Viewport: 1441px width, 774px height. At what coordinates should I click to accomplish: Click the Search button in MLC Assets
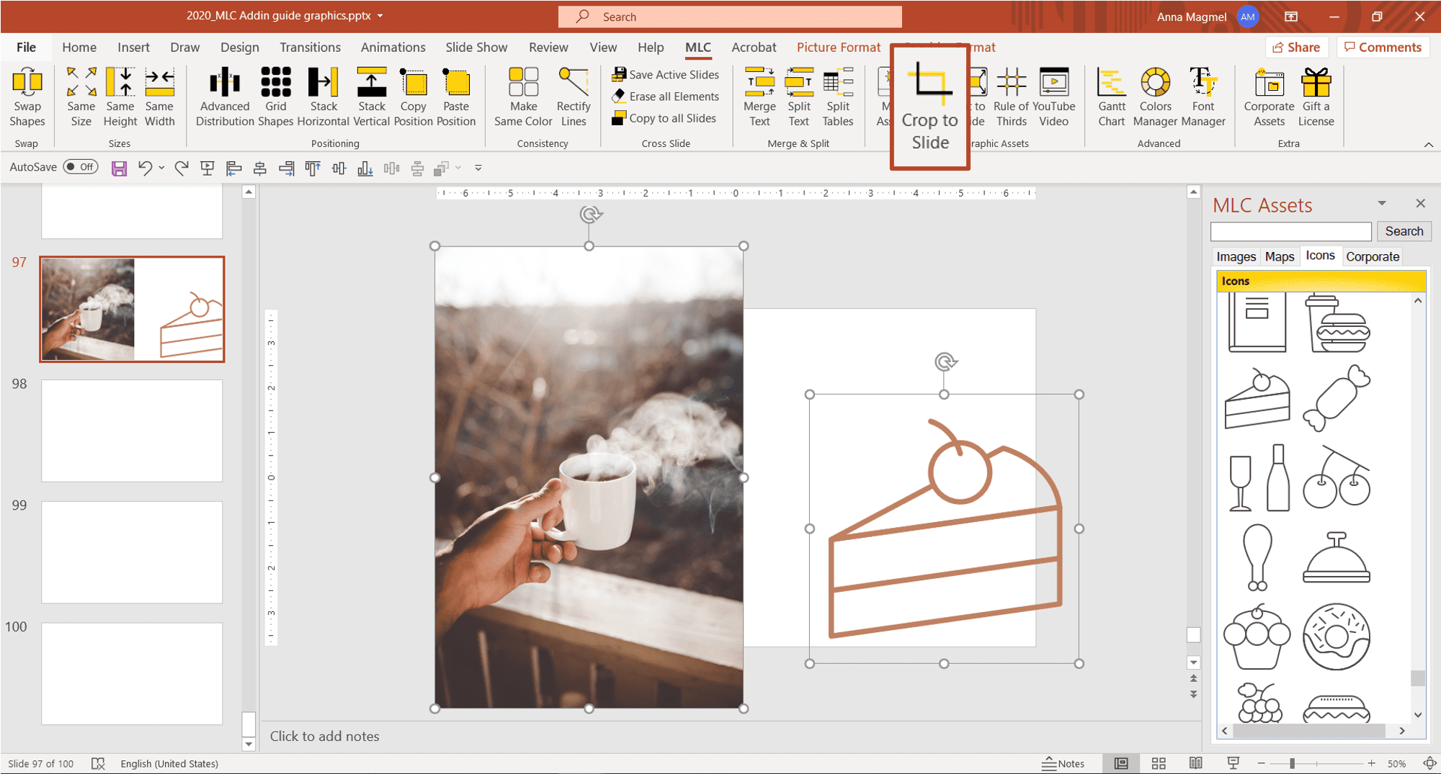click(x=1404, y=231)
